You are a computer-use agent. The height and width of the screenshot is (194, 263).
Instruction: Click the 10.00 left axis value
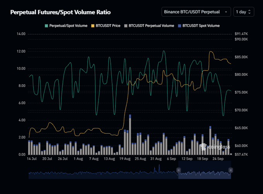[x=21, y=68]
